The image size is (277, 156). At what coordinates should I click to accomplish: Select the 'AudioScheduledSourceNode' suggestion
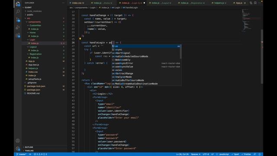146,56
